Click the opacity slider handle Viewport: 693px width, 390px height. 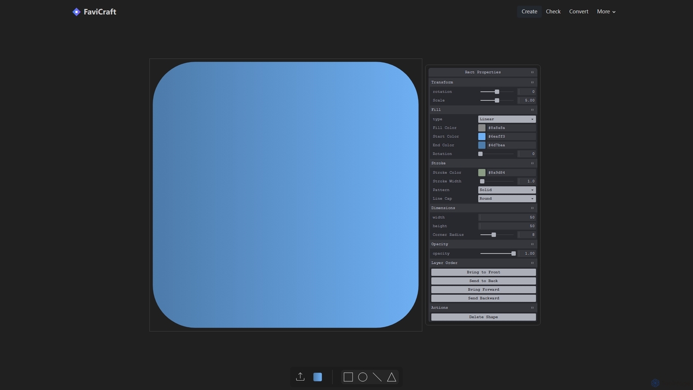514,253
